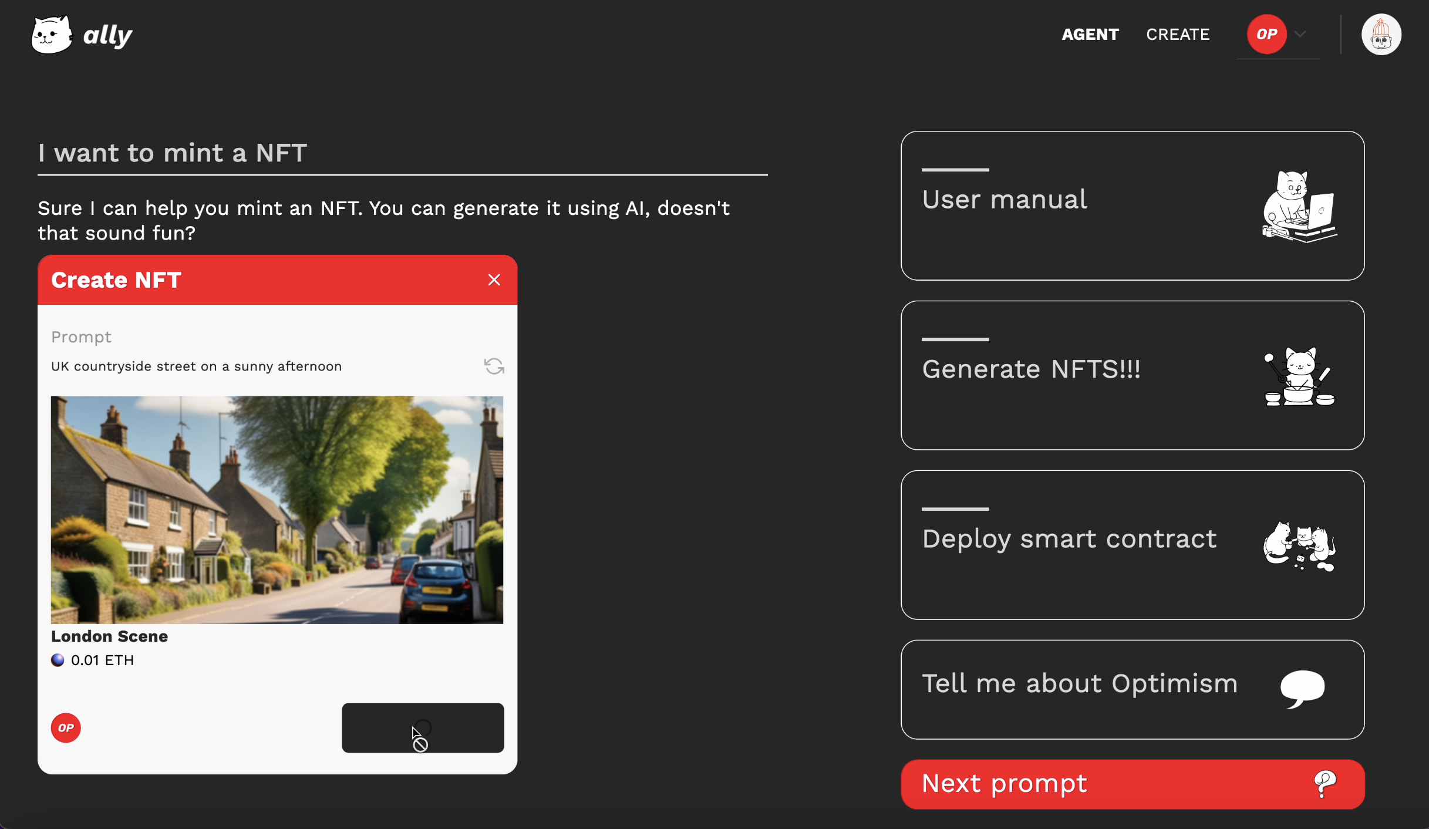
Task: Click the dark mint NFT button on card
Action: pos(422,726)
